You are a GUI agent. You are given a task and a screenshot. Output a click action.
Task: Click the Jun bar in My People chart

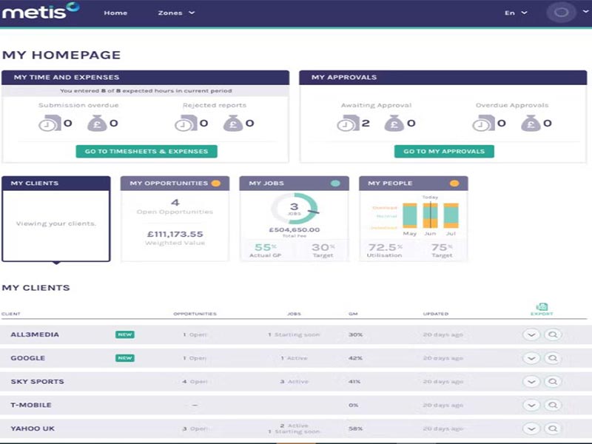(431, 215)
